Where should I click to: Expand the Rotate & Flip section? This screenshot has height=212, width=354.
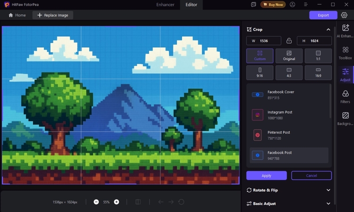click(x=328, y=190)
